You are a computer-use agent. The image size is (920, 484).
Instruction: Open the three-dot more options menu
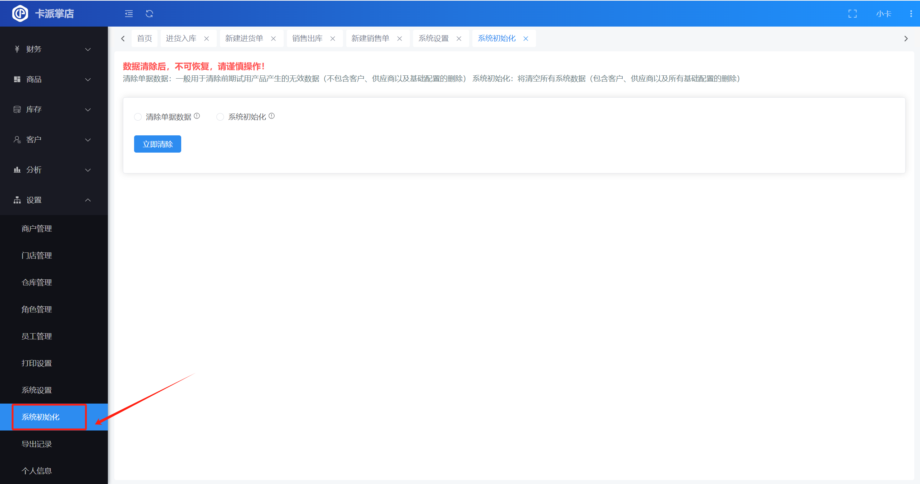coord(911,14)
